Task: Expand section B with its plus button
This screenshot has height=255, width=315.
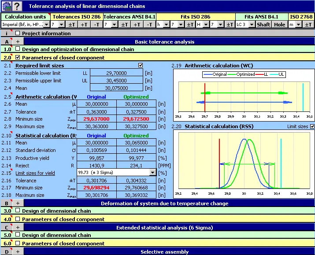Action: (x=18, y=203)
